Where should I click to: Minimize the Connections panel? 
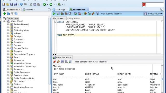tap(49, 10)
